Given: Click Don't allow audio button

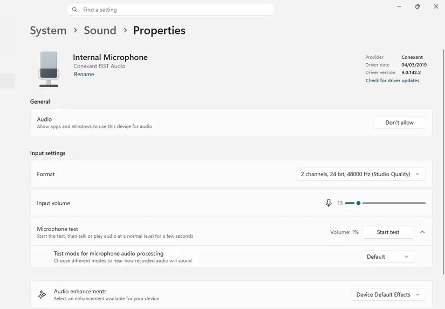Looking at the screenshot, I should click(399, 123).
